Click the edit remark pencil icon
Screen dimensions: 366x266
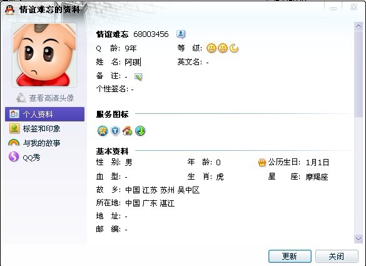coord(138,76)
